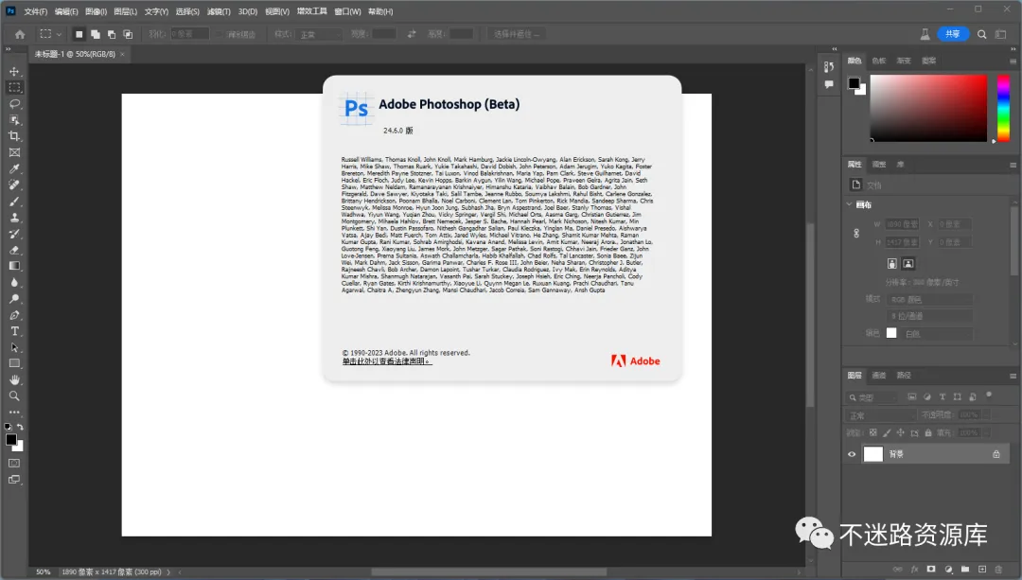
Task: Click the legal notices link in About dialog
Action: (386, 361)
